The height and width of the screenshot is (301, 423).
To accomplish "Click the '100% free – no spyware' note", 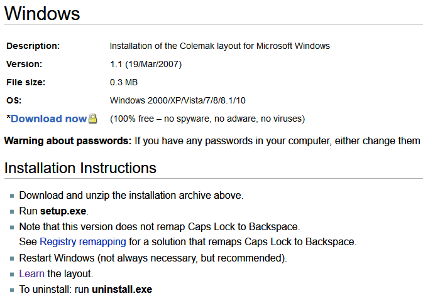I will coord(207,119).
